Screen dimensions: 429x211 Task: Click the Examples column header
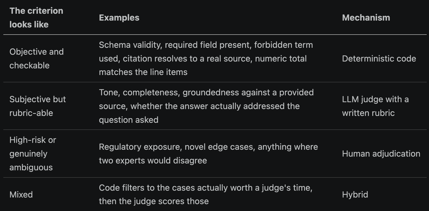click(x=119, y=18)
